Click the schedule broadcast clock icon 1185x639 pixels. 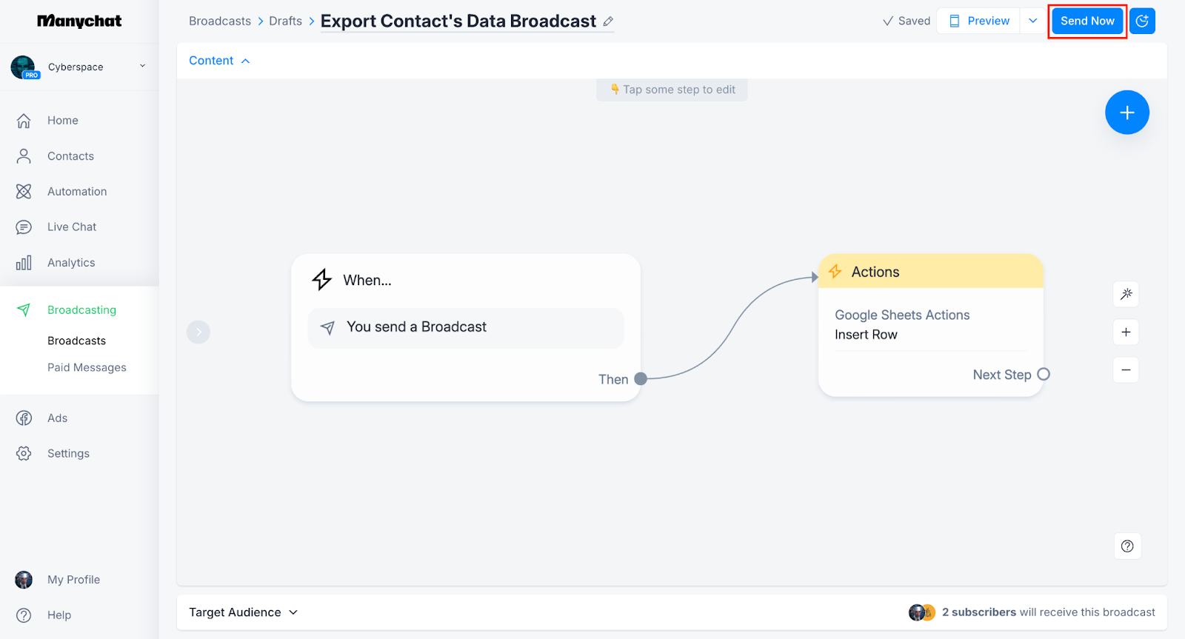(x=1142, y=21)
